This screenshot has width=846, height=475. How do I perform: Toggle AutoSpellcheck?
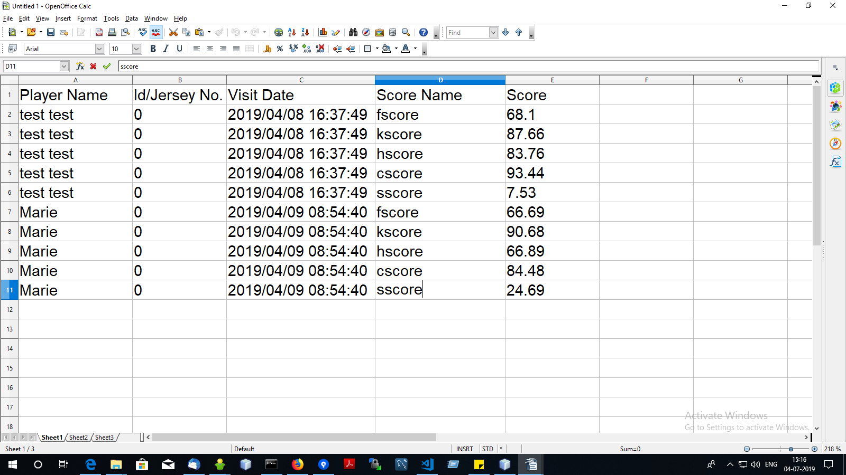click(x=156, y=32)
